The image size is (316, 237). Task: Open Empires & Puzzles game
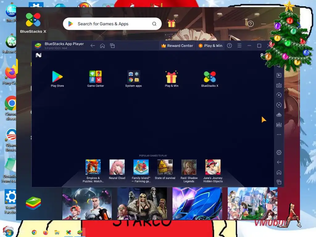pyautogui.click(x=93, y=167)
